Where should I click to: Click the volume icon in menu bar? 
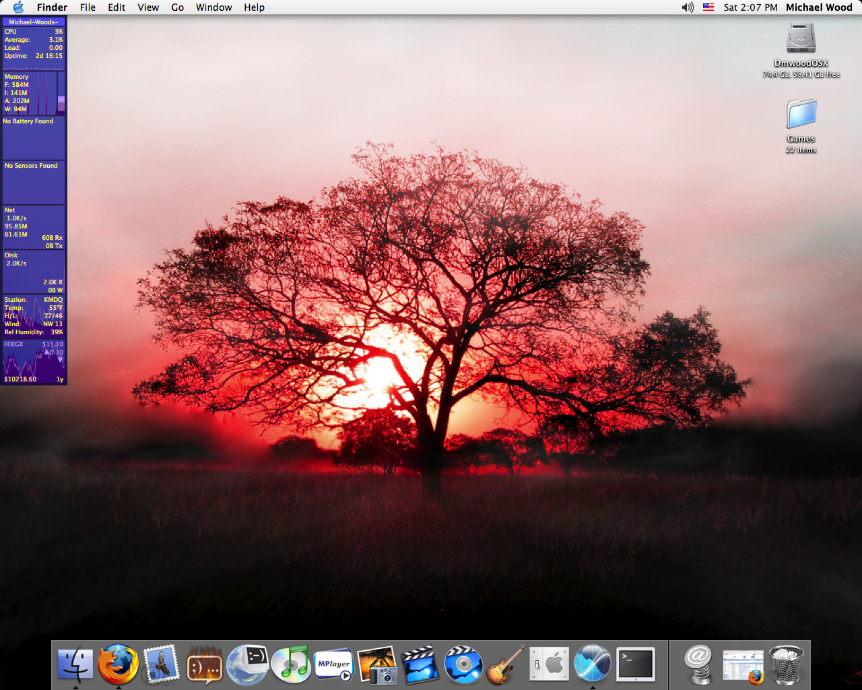pyautogui.click(x=687, y=7)
